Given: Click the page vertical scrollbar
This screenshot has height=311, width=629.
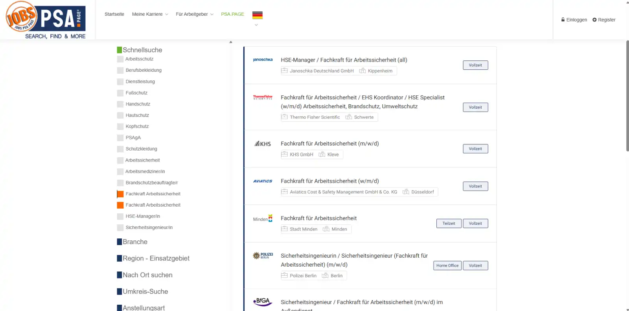Looking at the screenshot, I should click(x=627, y=96).
